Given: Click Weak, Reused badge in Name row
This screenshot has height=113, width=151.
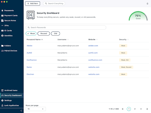Looking at the screenshot, I should [x=126, y=67].
